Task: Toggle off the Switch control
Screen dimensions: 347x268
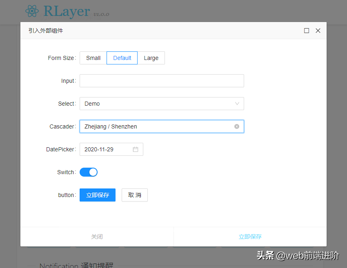Action: pyautogui.click(x=89, y=172)
